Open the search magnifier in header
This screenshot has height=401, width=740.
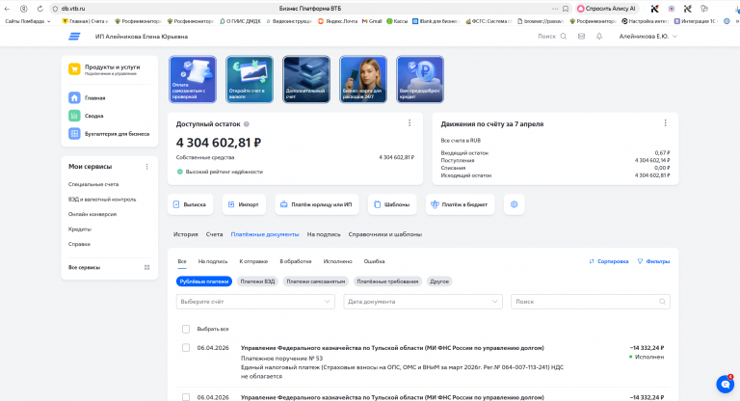pyautogui.click(x=564, y=37)
